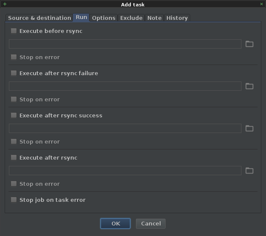Focus the rsync success command field
This screenshot has width=266, height=236.
(125, 128)
